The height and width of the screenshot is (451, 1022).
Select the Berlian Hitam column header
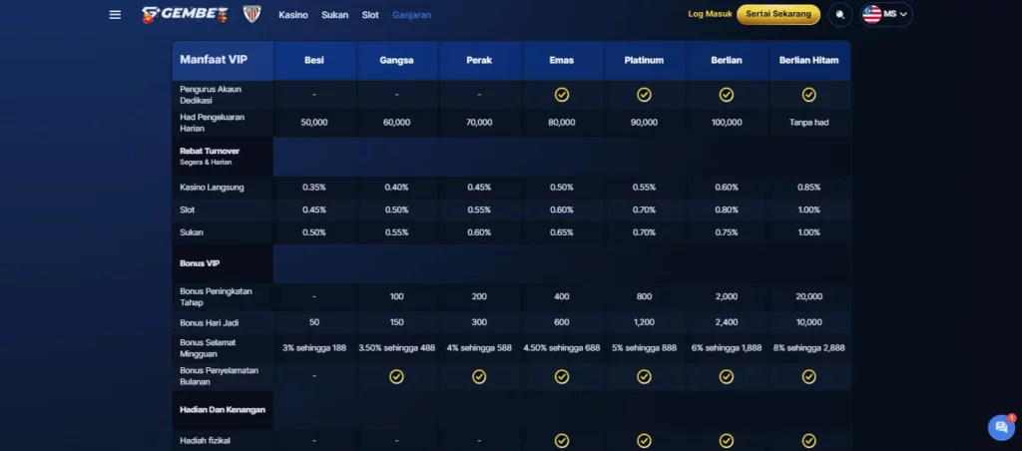click(808, 60)
